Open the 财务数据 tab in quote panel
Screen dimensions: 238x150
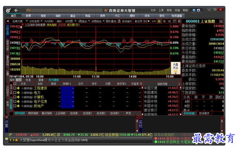tap(189, 113)
